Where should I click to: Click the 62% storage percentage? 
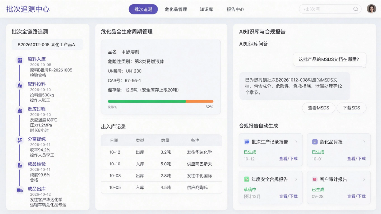(x=209, y=107)
